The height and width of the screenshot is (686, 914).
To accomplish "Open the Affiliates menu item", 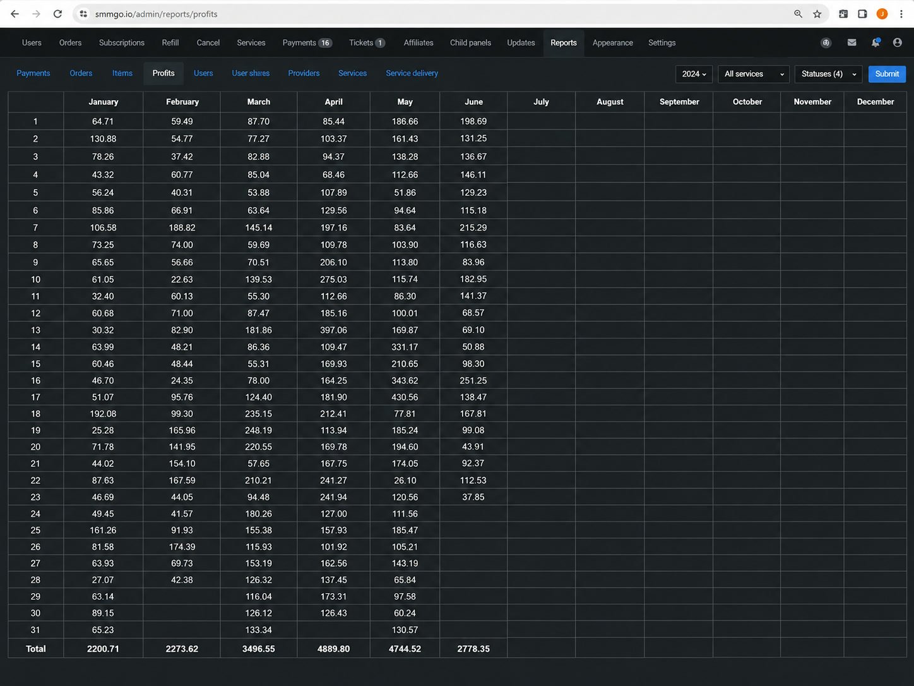I will tap(418, 43).
